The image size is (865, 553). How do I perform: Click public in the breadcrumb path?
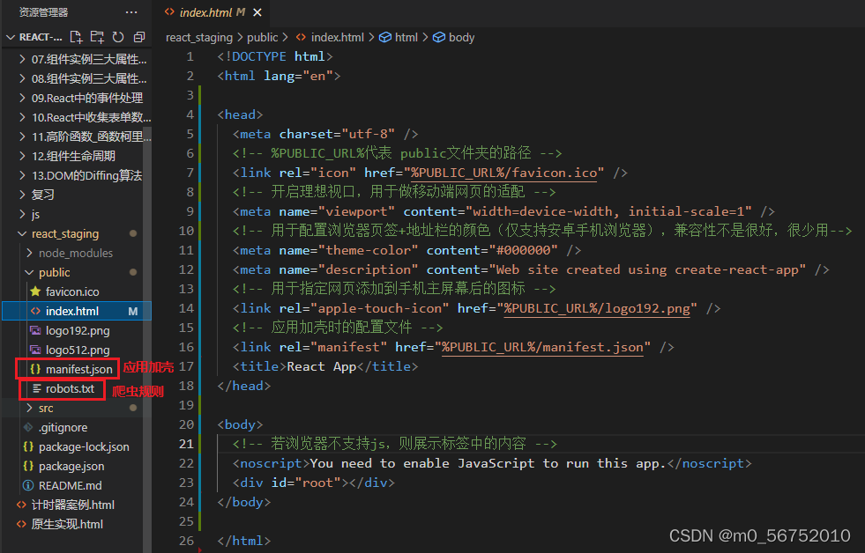[x=262, y=38]
